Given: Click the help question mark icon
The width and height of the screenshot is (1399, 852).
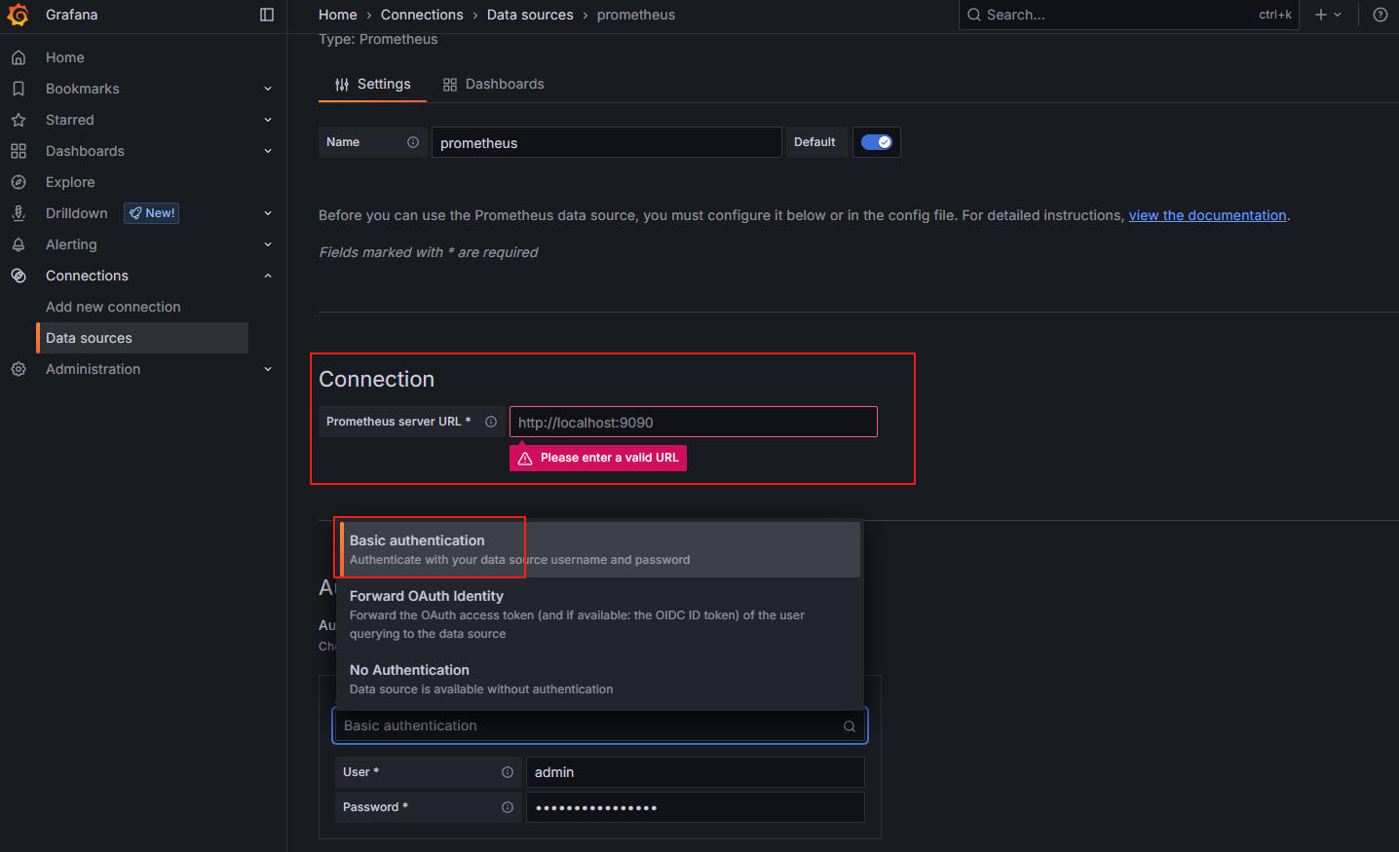Looking at the screenshot, I should tap(1380, 15).
